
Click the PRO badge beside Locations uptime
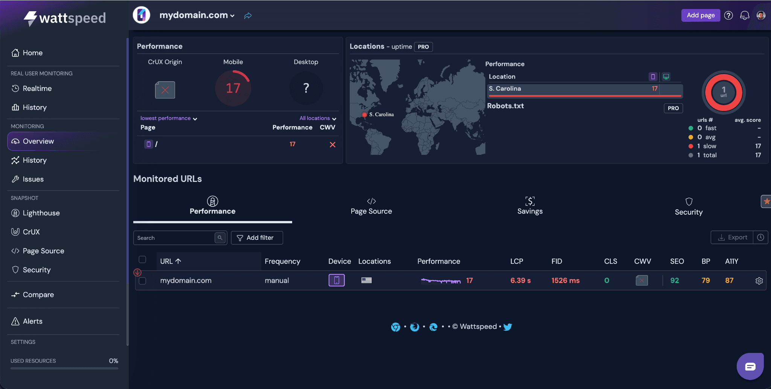[x=423, y=47]
